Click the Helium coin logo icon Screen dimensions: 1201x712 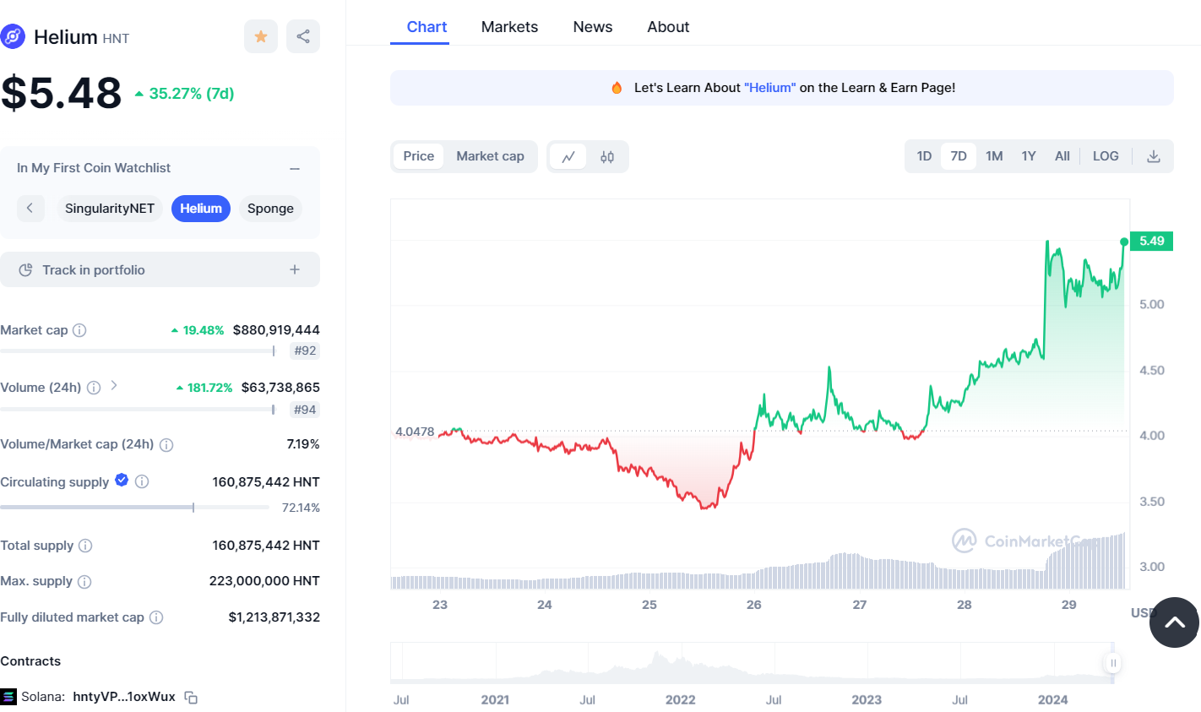[13, 37]
